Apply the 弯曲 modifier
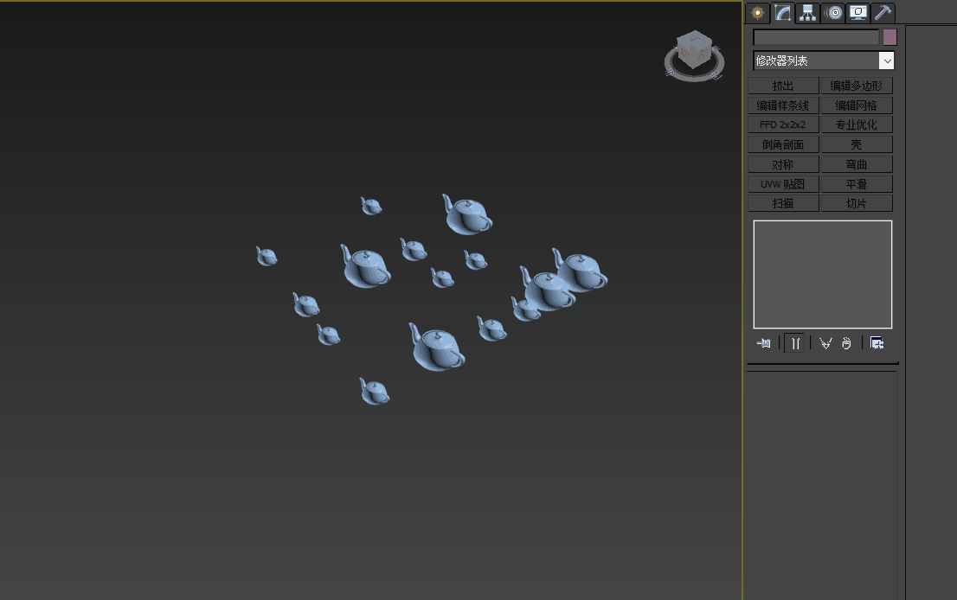The height and width of the screenshot is (600, 957). click(x=857, y=164)
